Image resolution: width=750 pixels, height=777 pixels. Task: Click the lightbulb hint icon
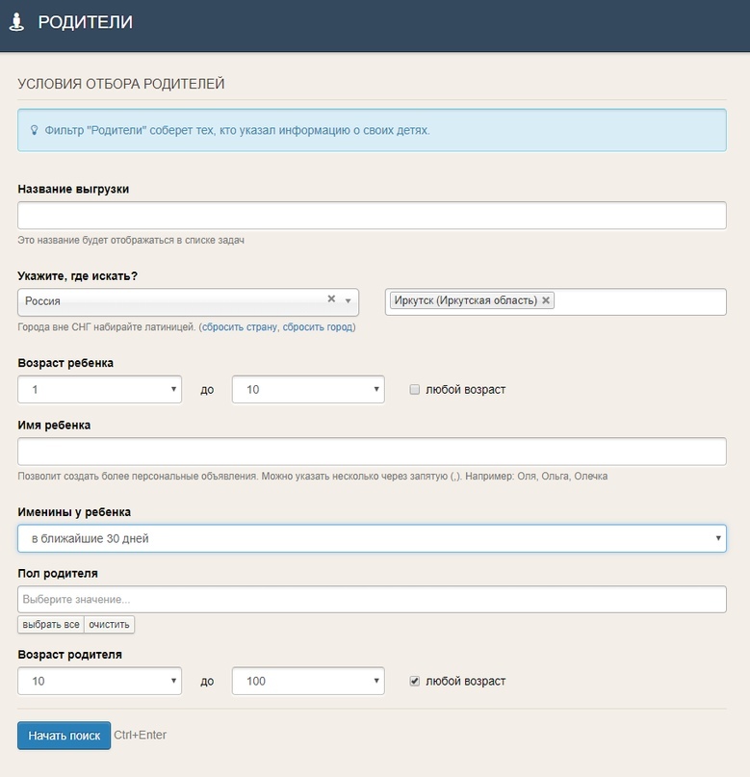tap(35, 130)
